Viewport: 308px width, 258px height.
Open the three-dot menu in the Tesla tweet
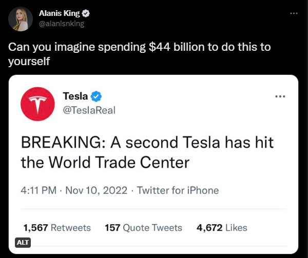280,96
